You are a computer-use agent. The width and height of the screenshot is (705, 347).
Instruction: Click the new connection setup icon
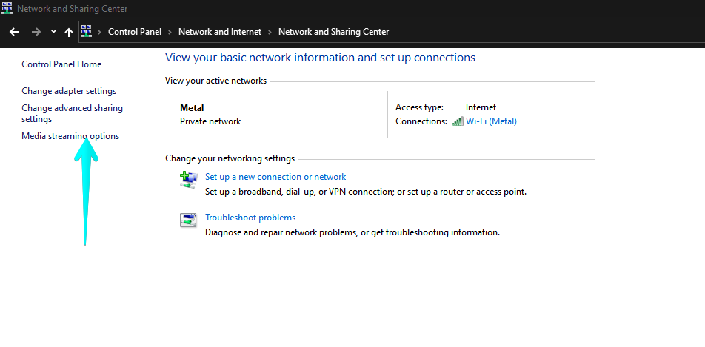point(189,179)
